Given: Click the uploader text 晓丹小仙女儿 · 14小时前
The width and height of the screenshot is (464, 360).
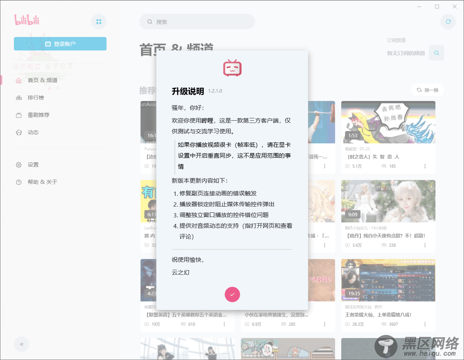Looking at the screenshot, I should click(366, 228).
